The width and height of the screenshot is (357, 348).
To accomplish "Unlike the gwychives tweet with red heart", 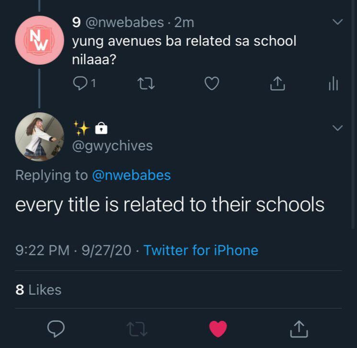I will [x=218, y=328].
